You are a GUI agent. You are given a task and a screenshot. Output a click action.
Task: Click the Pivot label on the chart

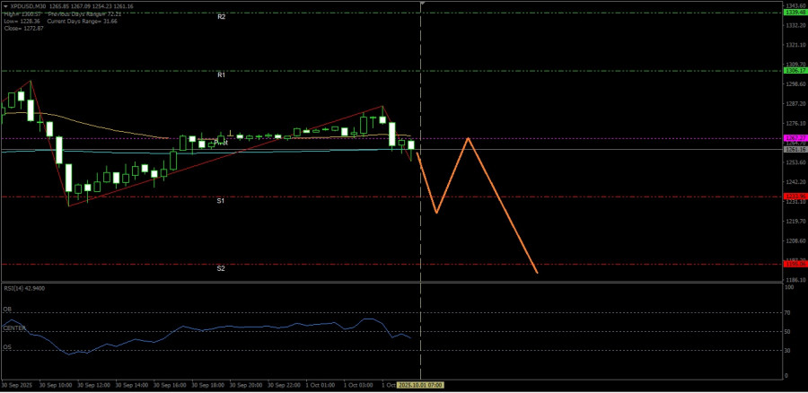click(x=221, y=143)
